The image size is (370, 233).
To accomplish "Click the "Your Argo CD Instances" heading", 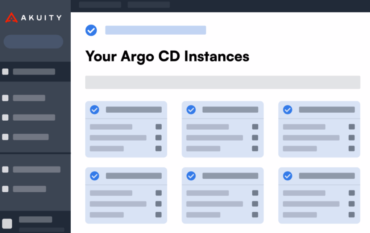I will pos(167,57).
